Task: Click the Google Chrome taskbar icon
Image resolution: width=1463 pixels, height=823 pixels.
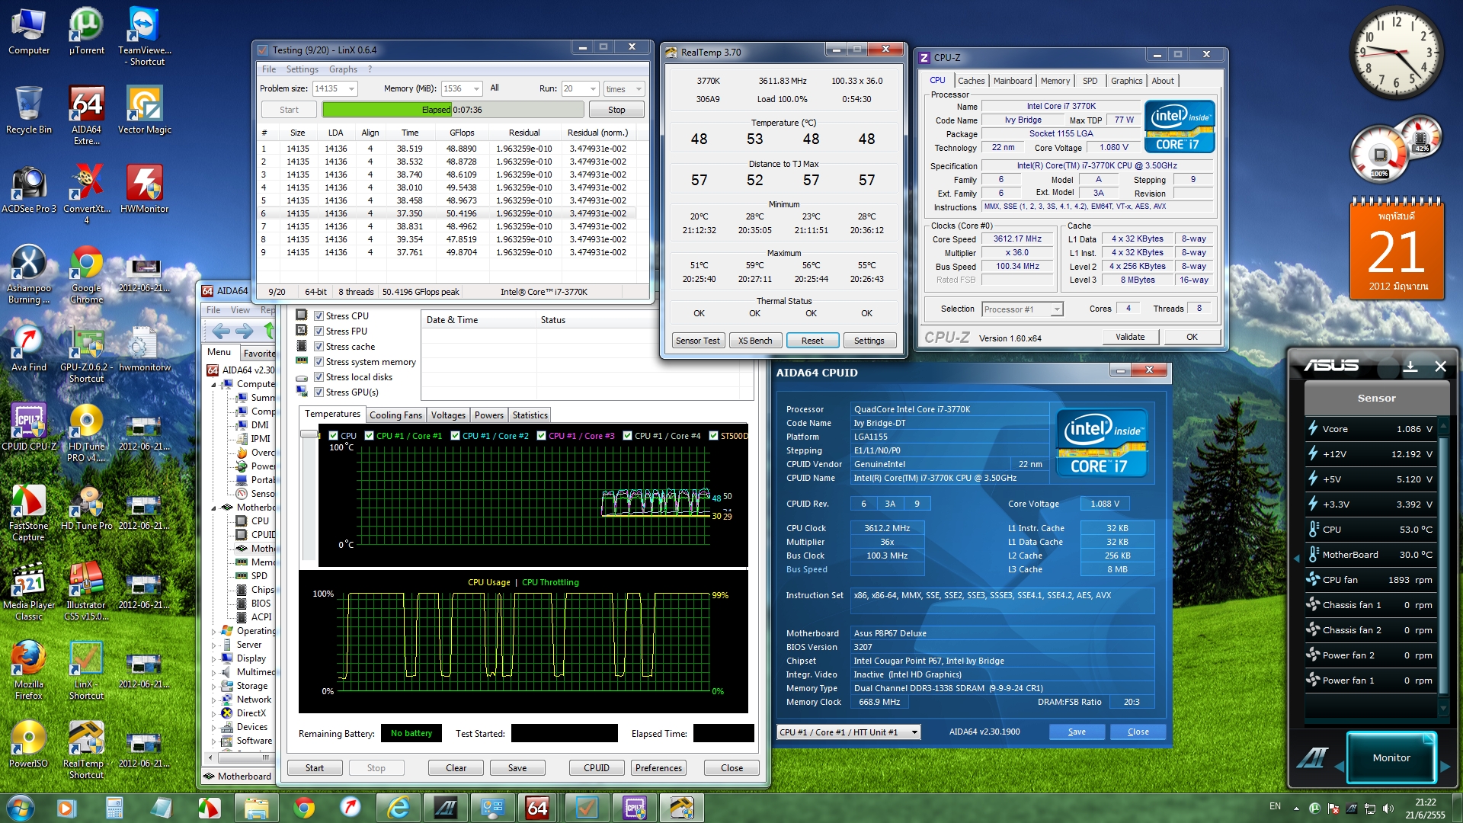Action: tap(304, 808)
